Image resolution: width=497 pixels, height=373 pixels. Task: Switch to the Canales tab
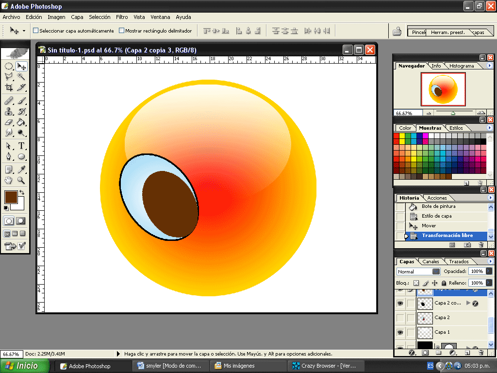(x=431, y=261)
